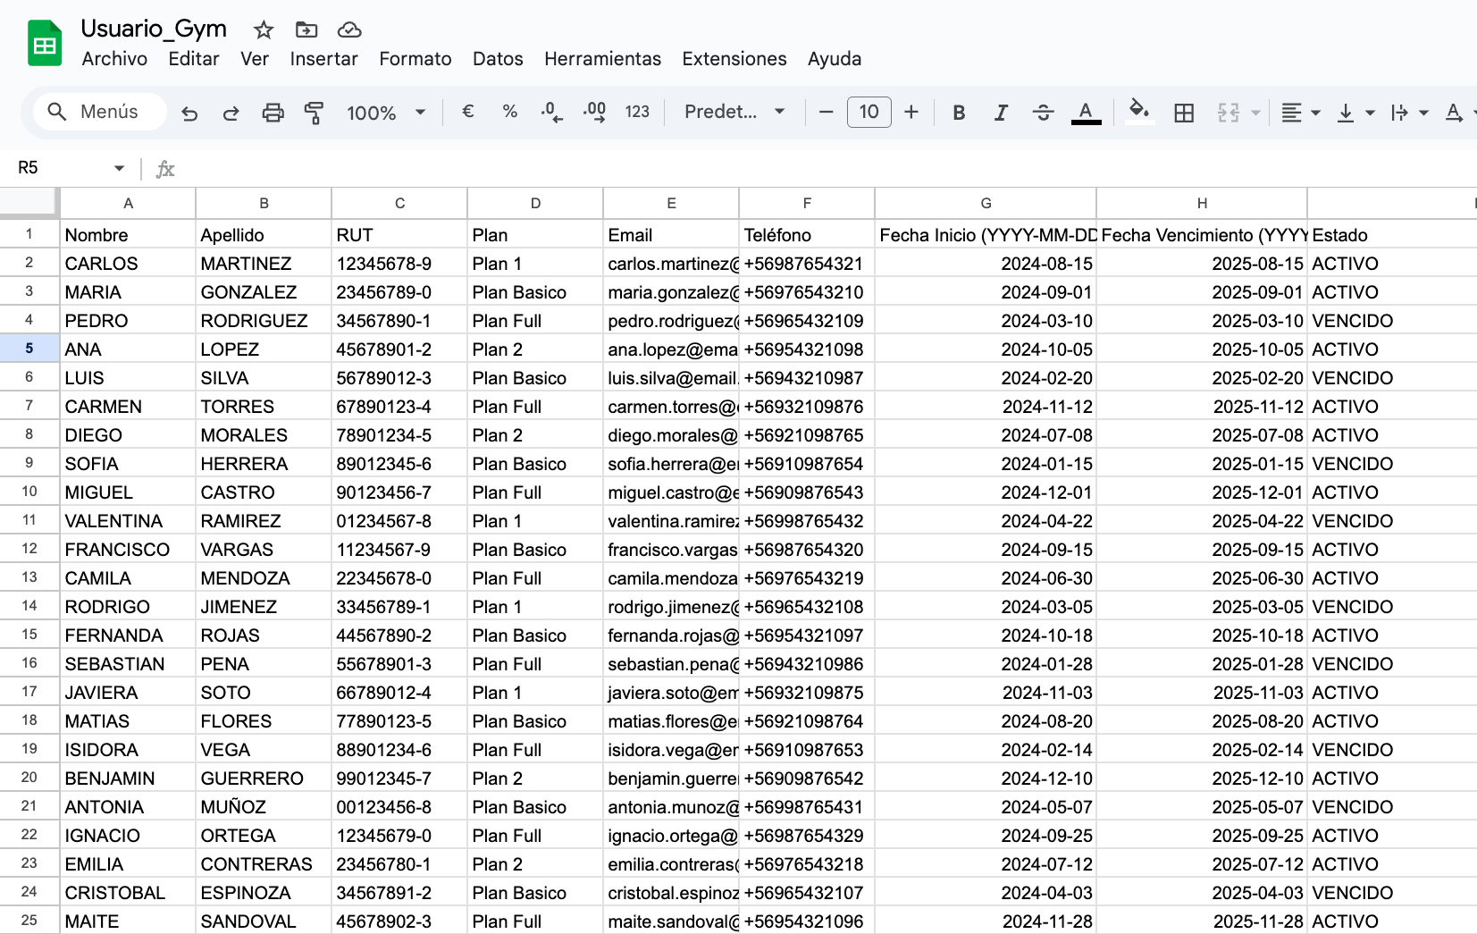This screenshot has height=934, width=1477.
Task: Click the Redo arrow icon
Action: (231, 113)
